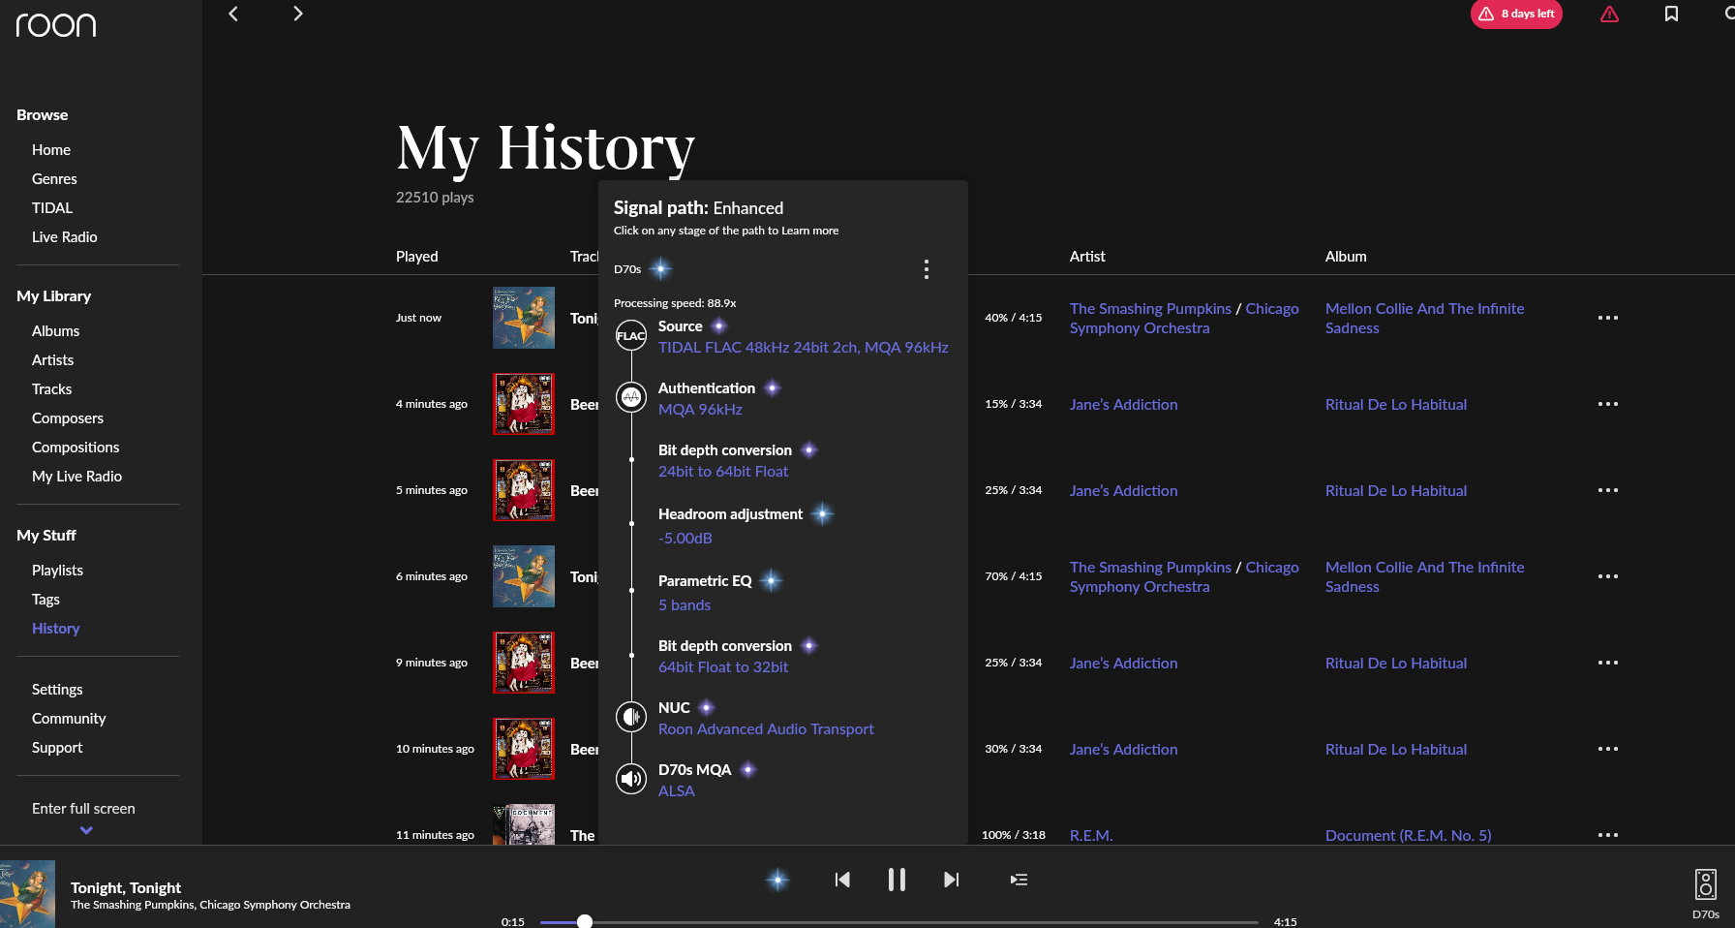Open the bookmarks icon
The height and width of the screenshot is (928, 1735).
[1671, 14]
